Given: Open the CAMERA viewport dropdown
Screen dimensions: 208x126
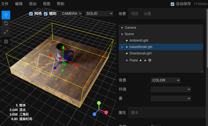Looking at the screenshot, I should (71, 13).
